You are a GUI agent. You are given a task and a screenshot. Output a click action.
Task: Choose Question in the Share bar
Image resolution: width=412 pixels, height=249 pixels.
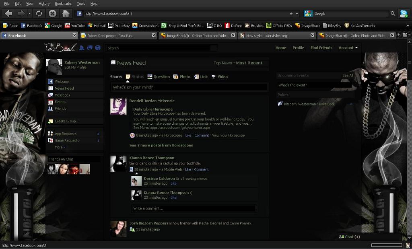pyautogui.click(x=159, y=77)
